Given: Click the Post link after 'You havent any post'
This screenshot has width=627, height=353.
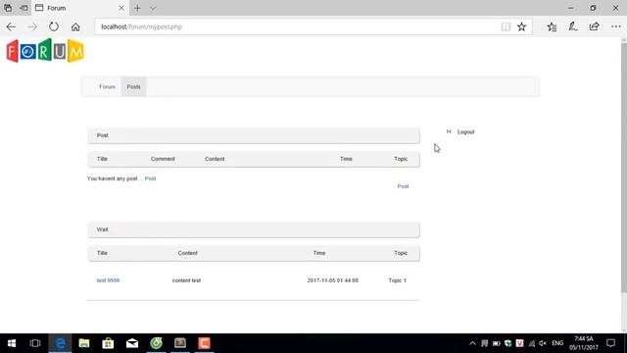Looking at the screenshot, I should 150,178.
